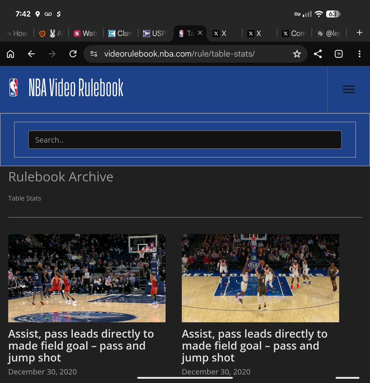Tap the cellular signal bars icon
This screenshot has height=383, width=370.
tap(307, 14)
